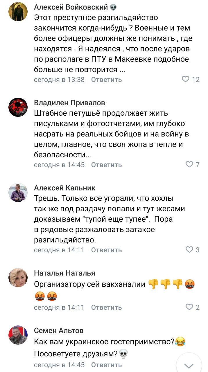The image size is (208, 372).
Task: Reply to Семен Альтов's comment
Action: coord(106,365)
